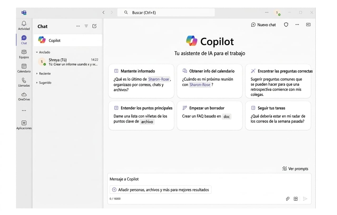Click the Teams logo icon

click(24, 12)
